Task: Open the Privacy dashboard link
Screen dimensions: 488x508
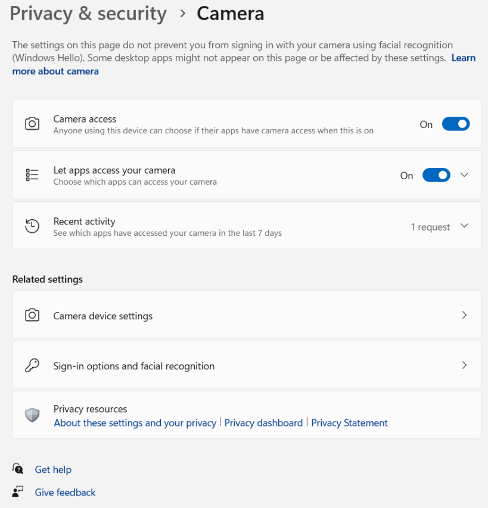Action: (263, 423)
